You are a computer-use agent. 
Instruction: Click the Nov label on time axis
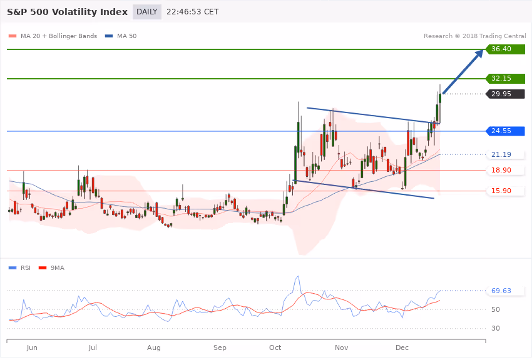coord(341,347)
